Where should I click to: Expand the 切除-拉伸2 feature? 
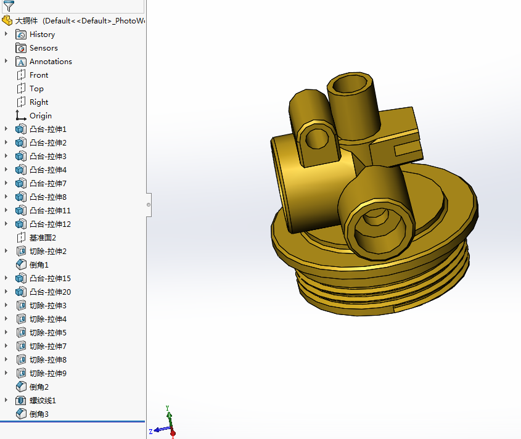(x=6, y=251)
